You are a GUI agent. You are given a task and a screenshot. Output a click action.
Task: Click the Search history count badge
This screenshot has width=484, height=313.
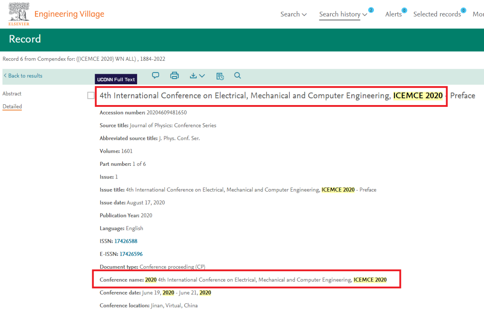pyautogui.click(x=371, y=10)
